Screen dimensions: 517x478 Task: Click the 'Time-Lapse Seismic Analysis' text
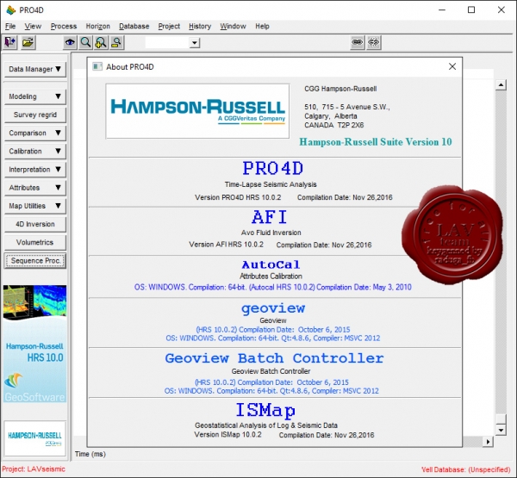click(x=271, y=184)
